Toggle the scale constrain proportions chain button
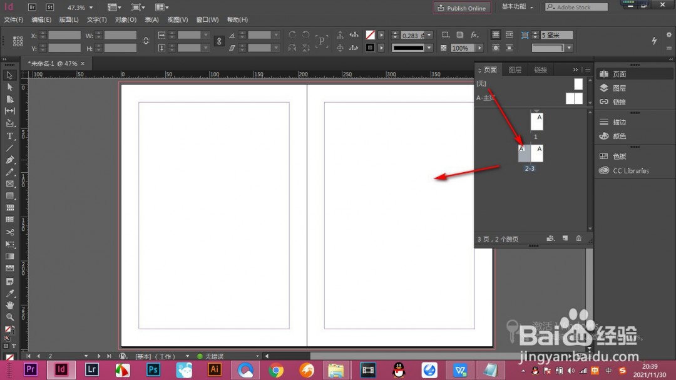676x380 pixels. [x=219, y=41]
